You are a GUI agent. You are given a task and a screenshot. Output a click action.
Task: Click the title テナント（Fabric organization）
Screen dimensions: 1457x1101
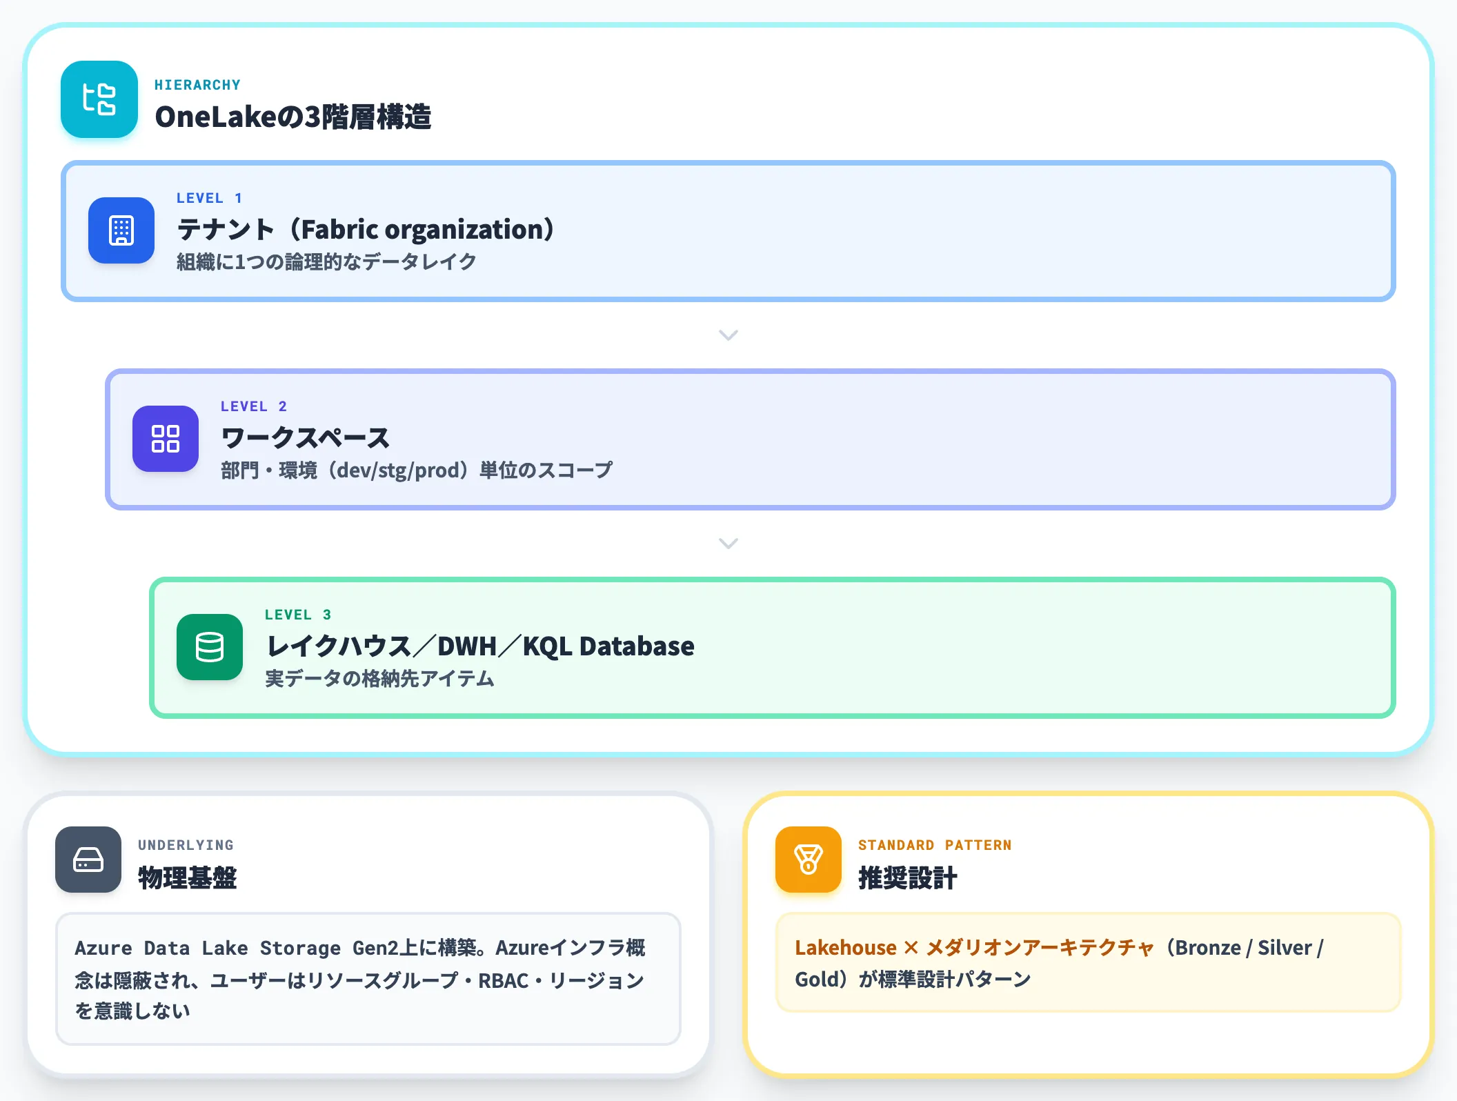point(366,230)
